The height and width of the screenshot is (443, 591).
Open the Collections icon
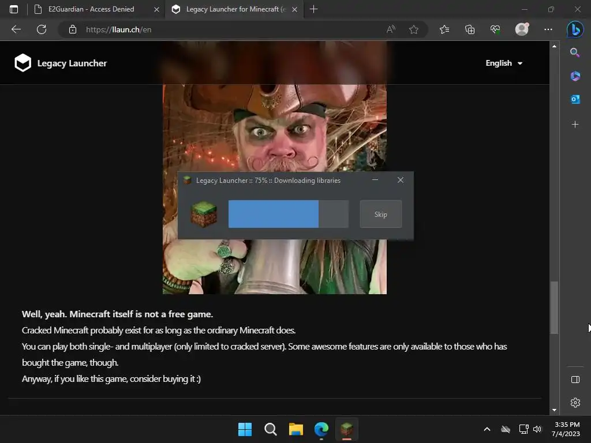pos(470,29)
